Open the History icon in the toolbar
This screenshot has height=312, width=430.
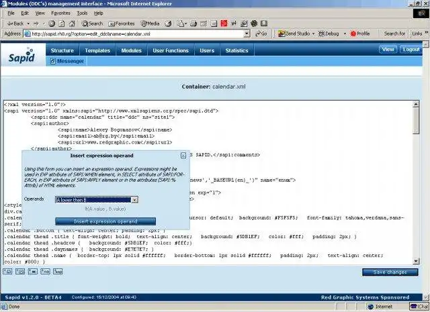[x=168, y=24]
